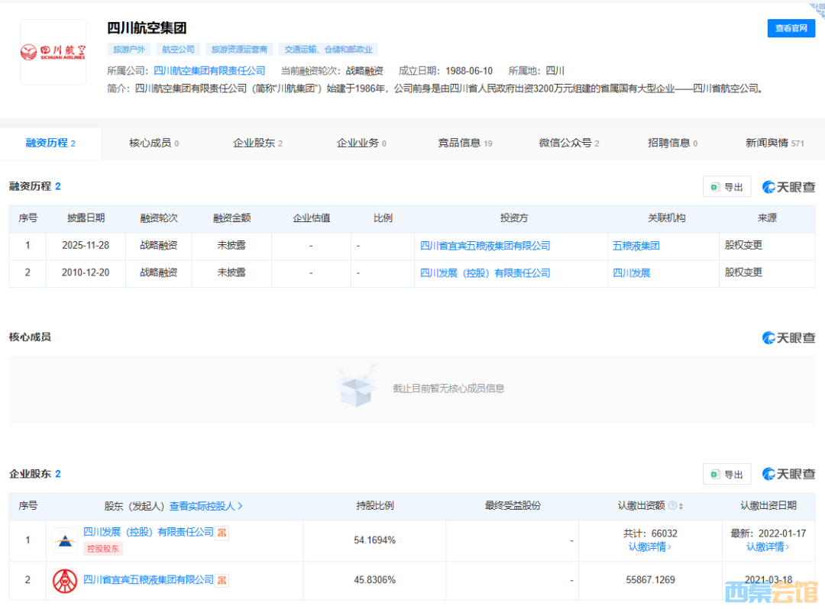Screen dimensions: 825x609
Task: Expand 认缴详情 under the 2022-01-17 date
Action: [768, 546]
